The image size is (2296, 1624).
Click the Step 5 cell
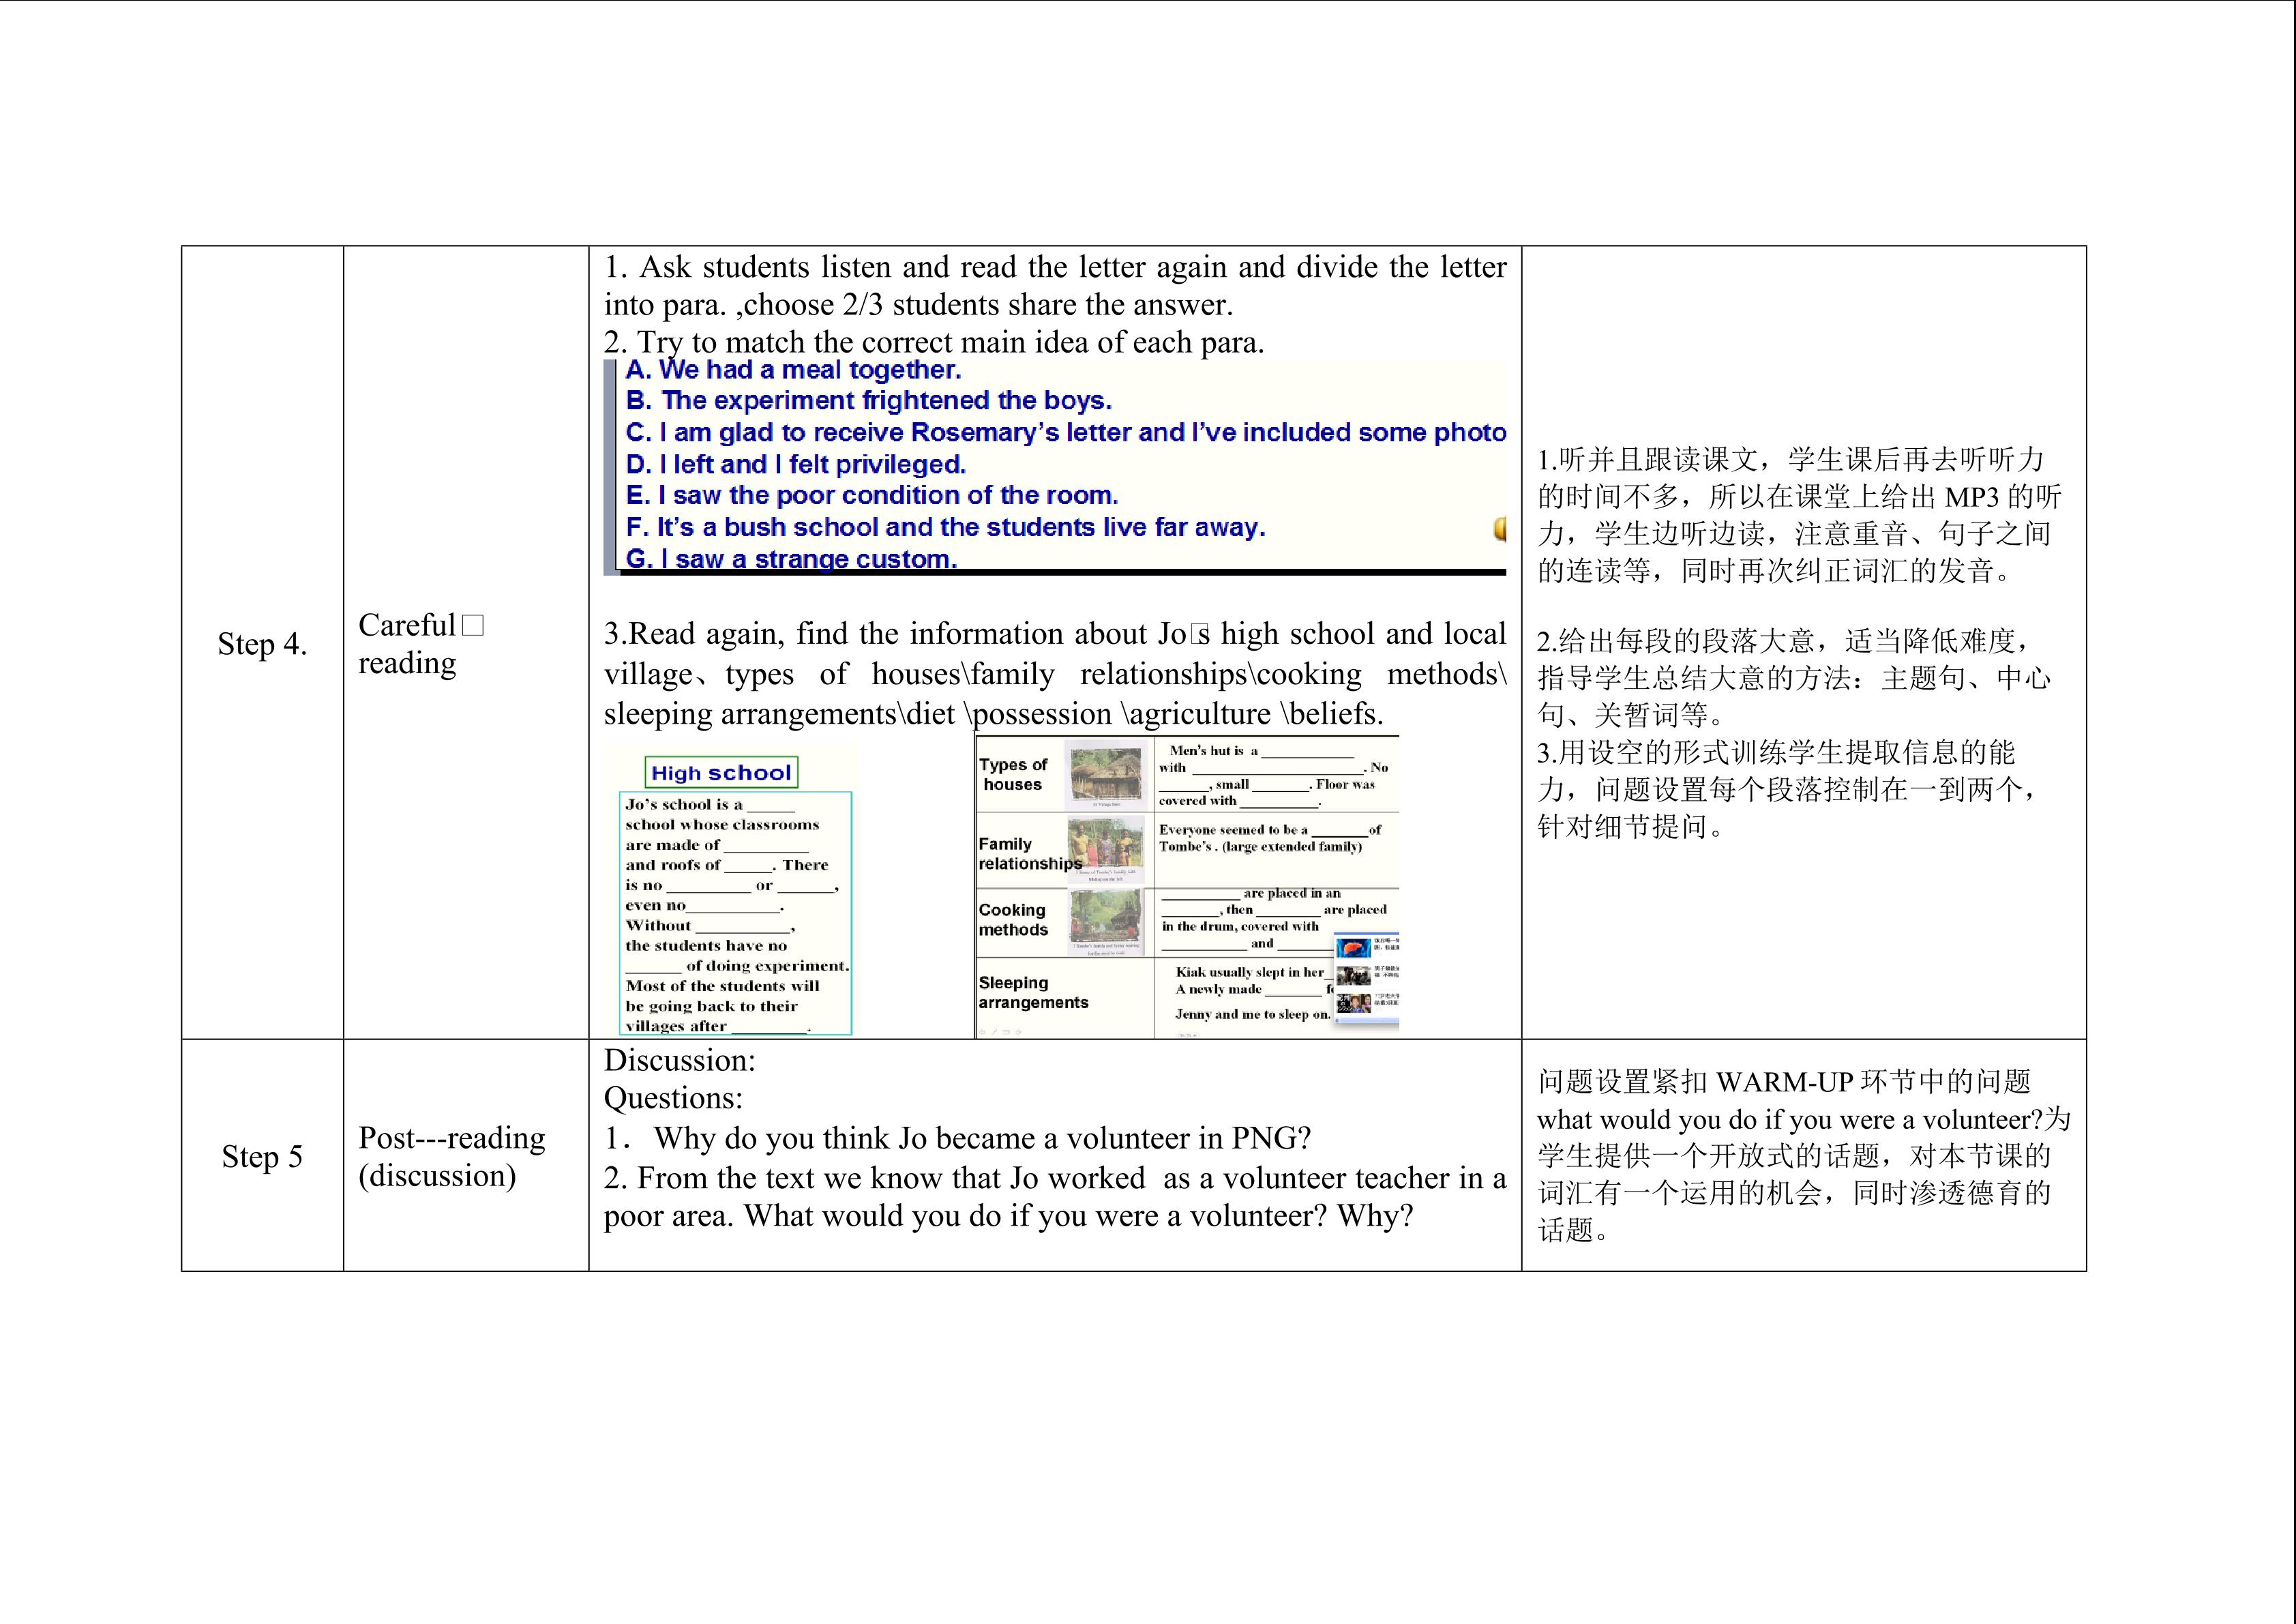tap(262, 1157)
